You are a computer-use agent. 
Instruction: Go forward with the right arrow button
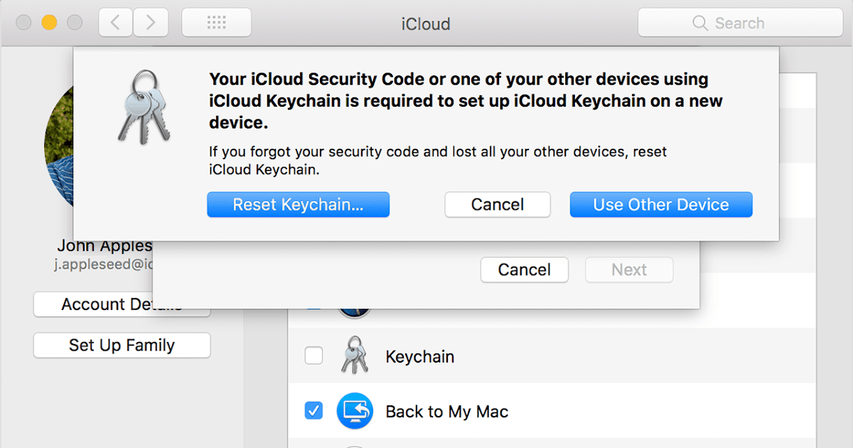(150, 23)
